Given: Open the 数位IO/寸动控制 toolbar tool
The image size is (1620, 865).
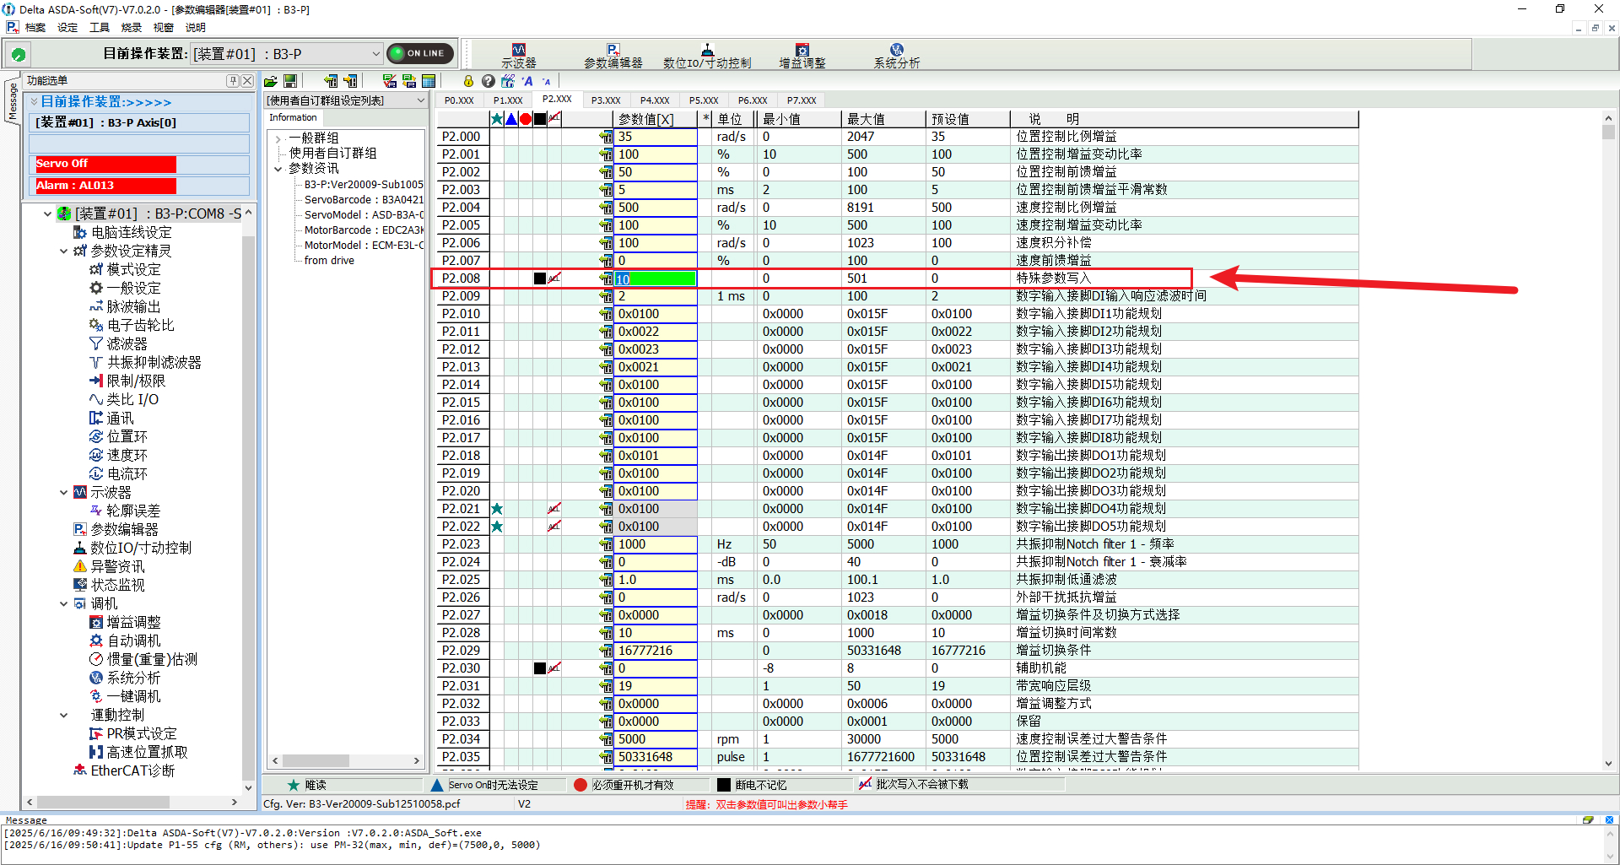Looking at the screenshot, I should click(707, 56).
